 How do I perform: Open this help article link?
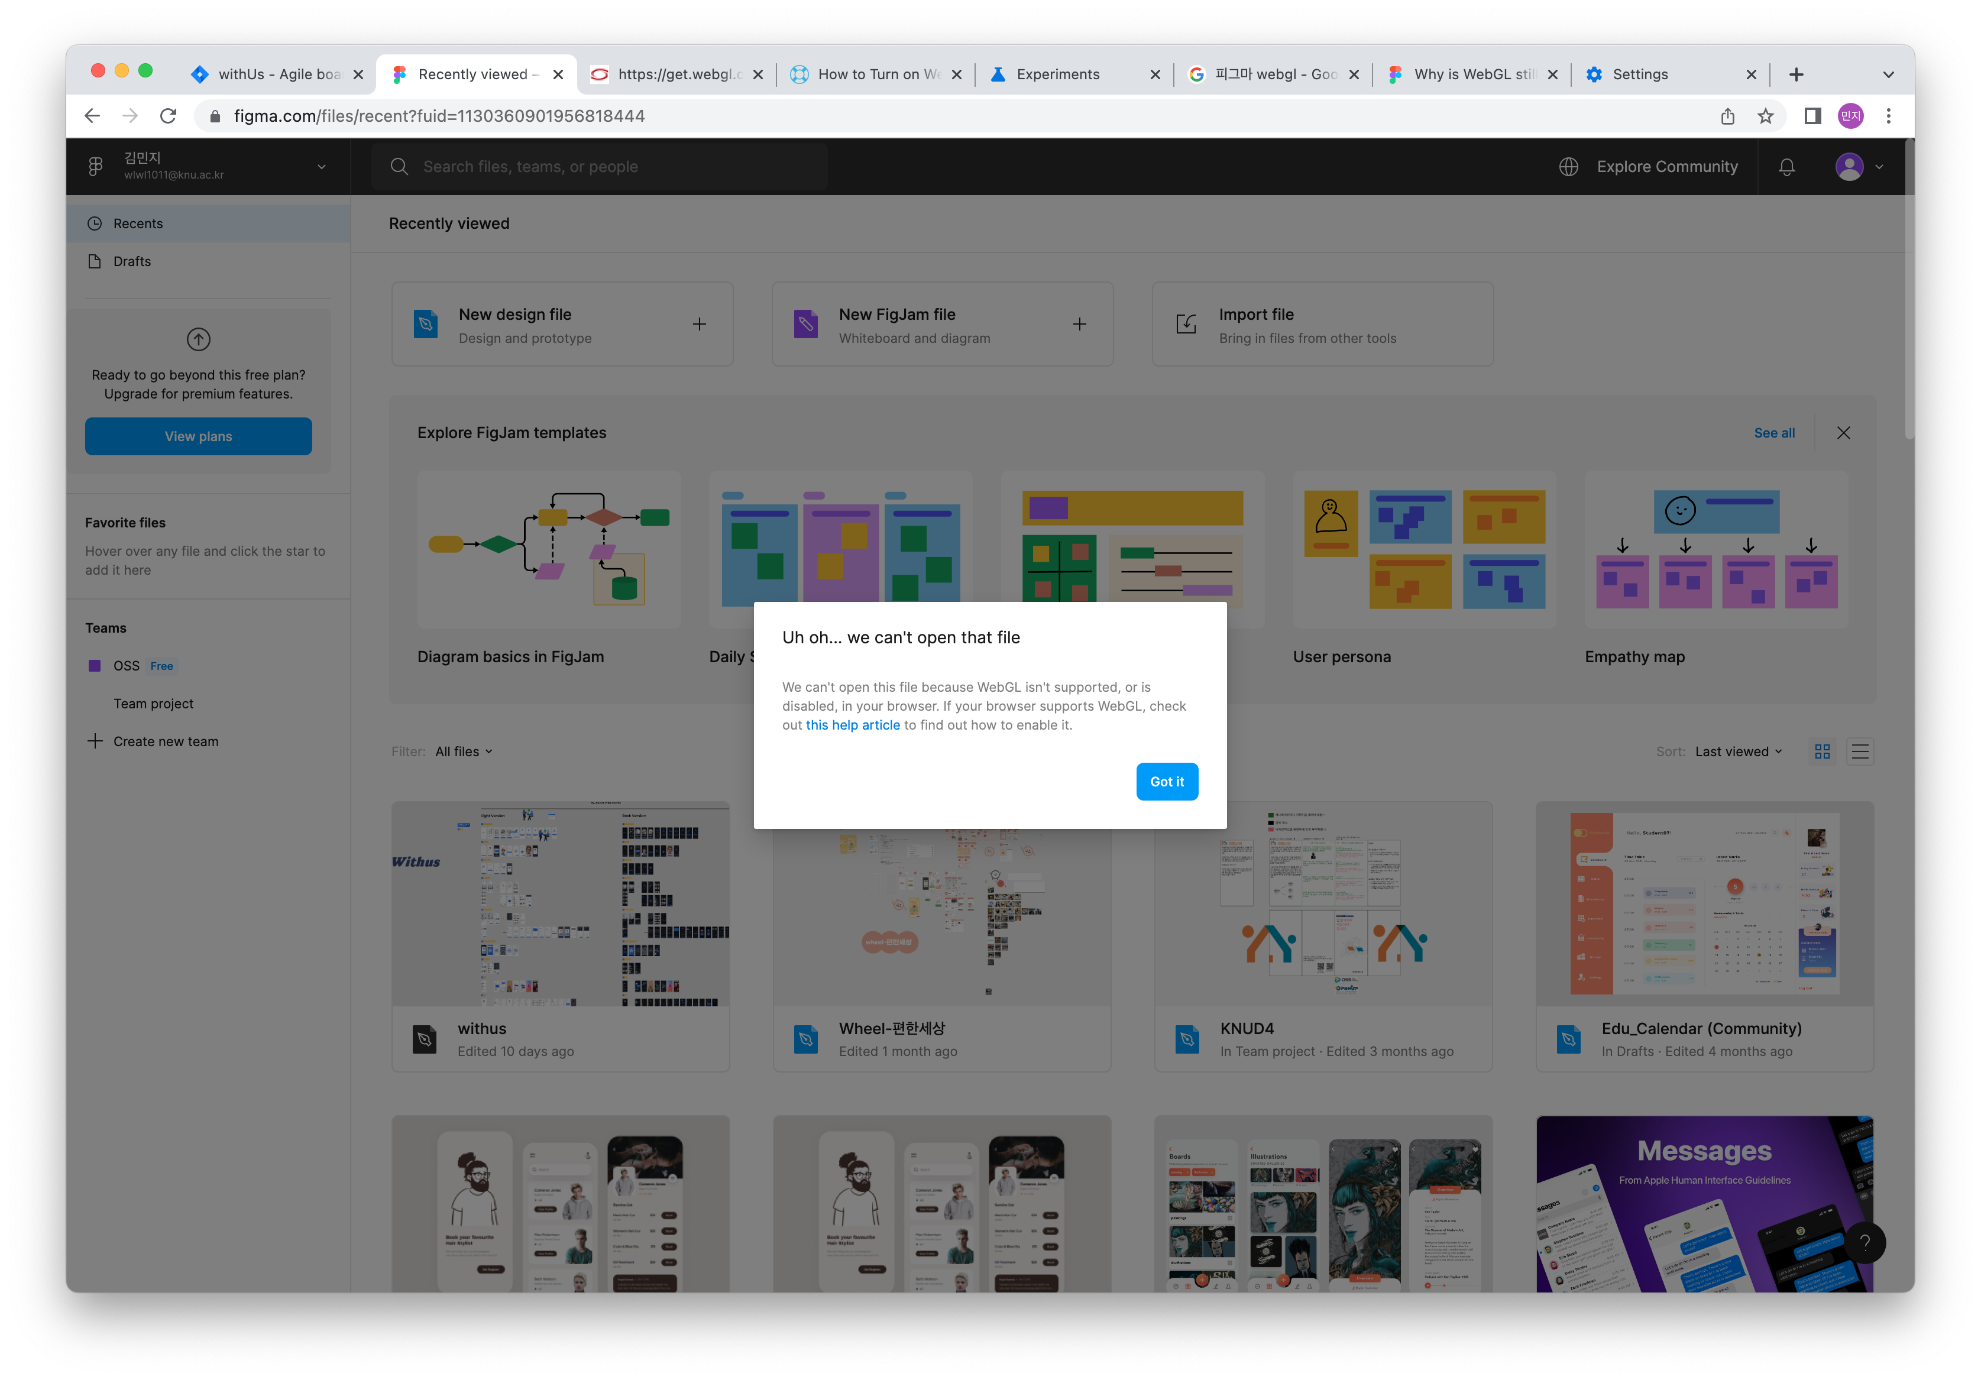click(x=853, y=724)
